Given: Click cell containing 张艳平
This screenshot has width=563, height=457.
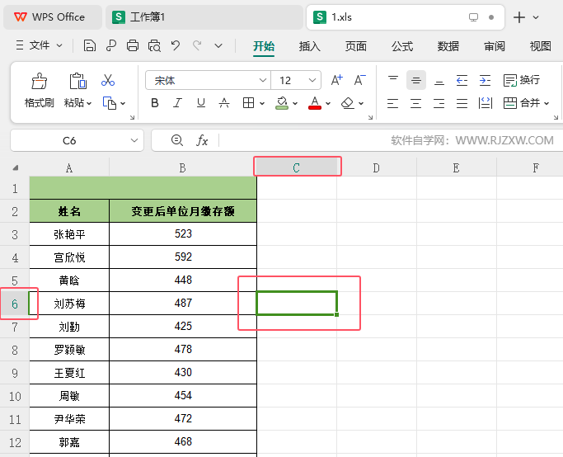Looking at the screenshot, I should point(69,234).
